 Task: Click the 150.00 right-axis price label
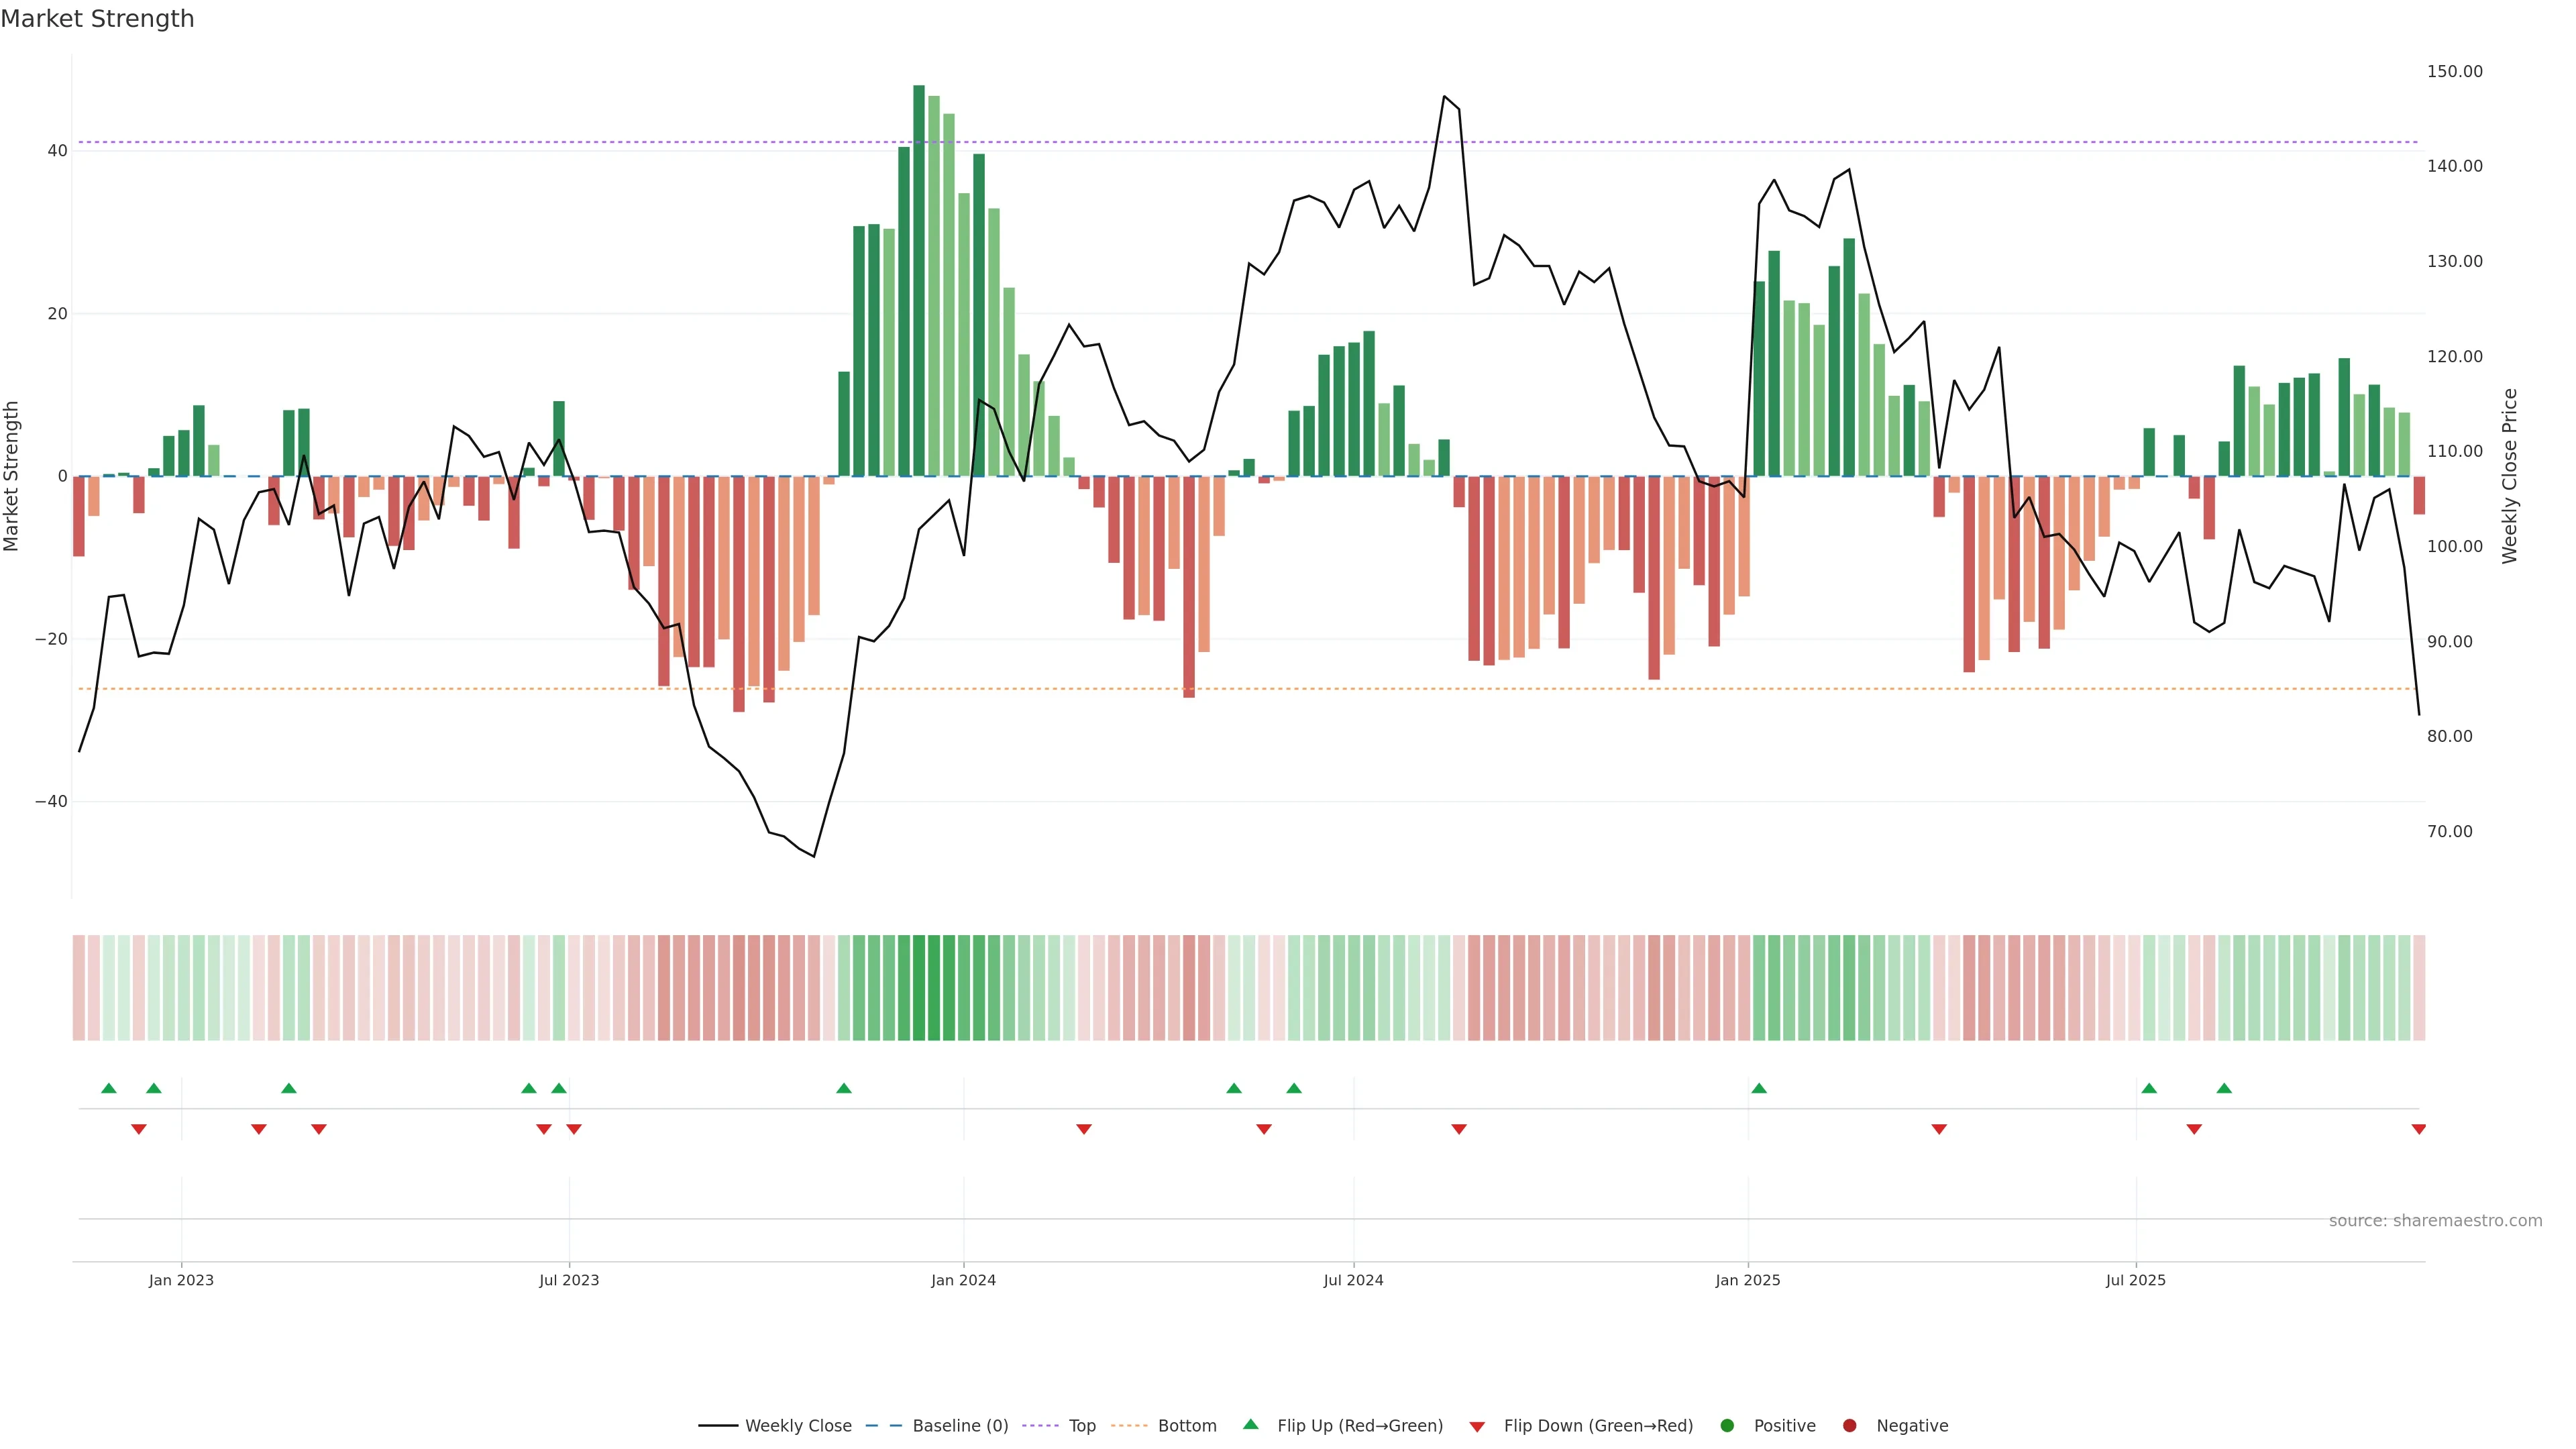click(2454, 72)
